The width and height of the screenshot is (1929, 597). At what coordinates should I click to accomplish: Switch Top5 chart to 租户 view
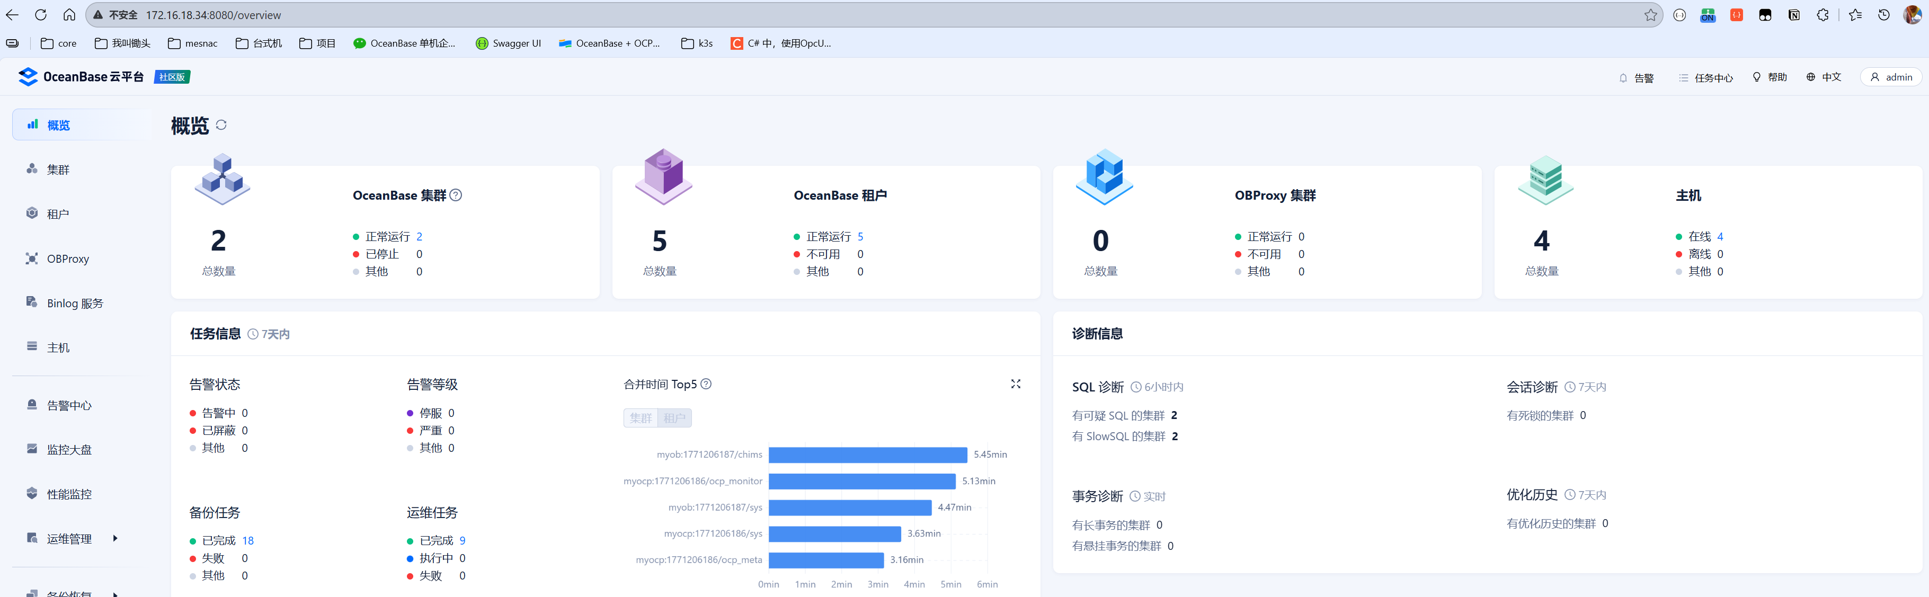click(674, 418)
